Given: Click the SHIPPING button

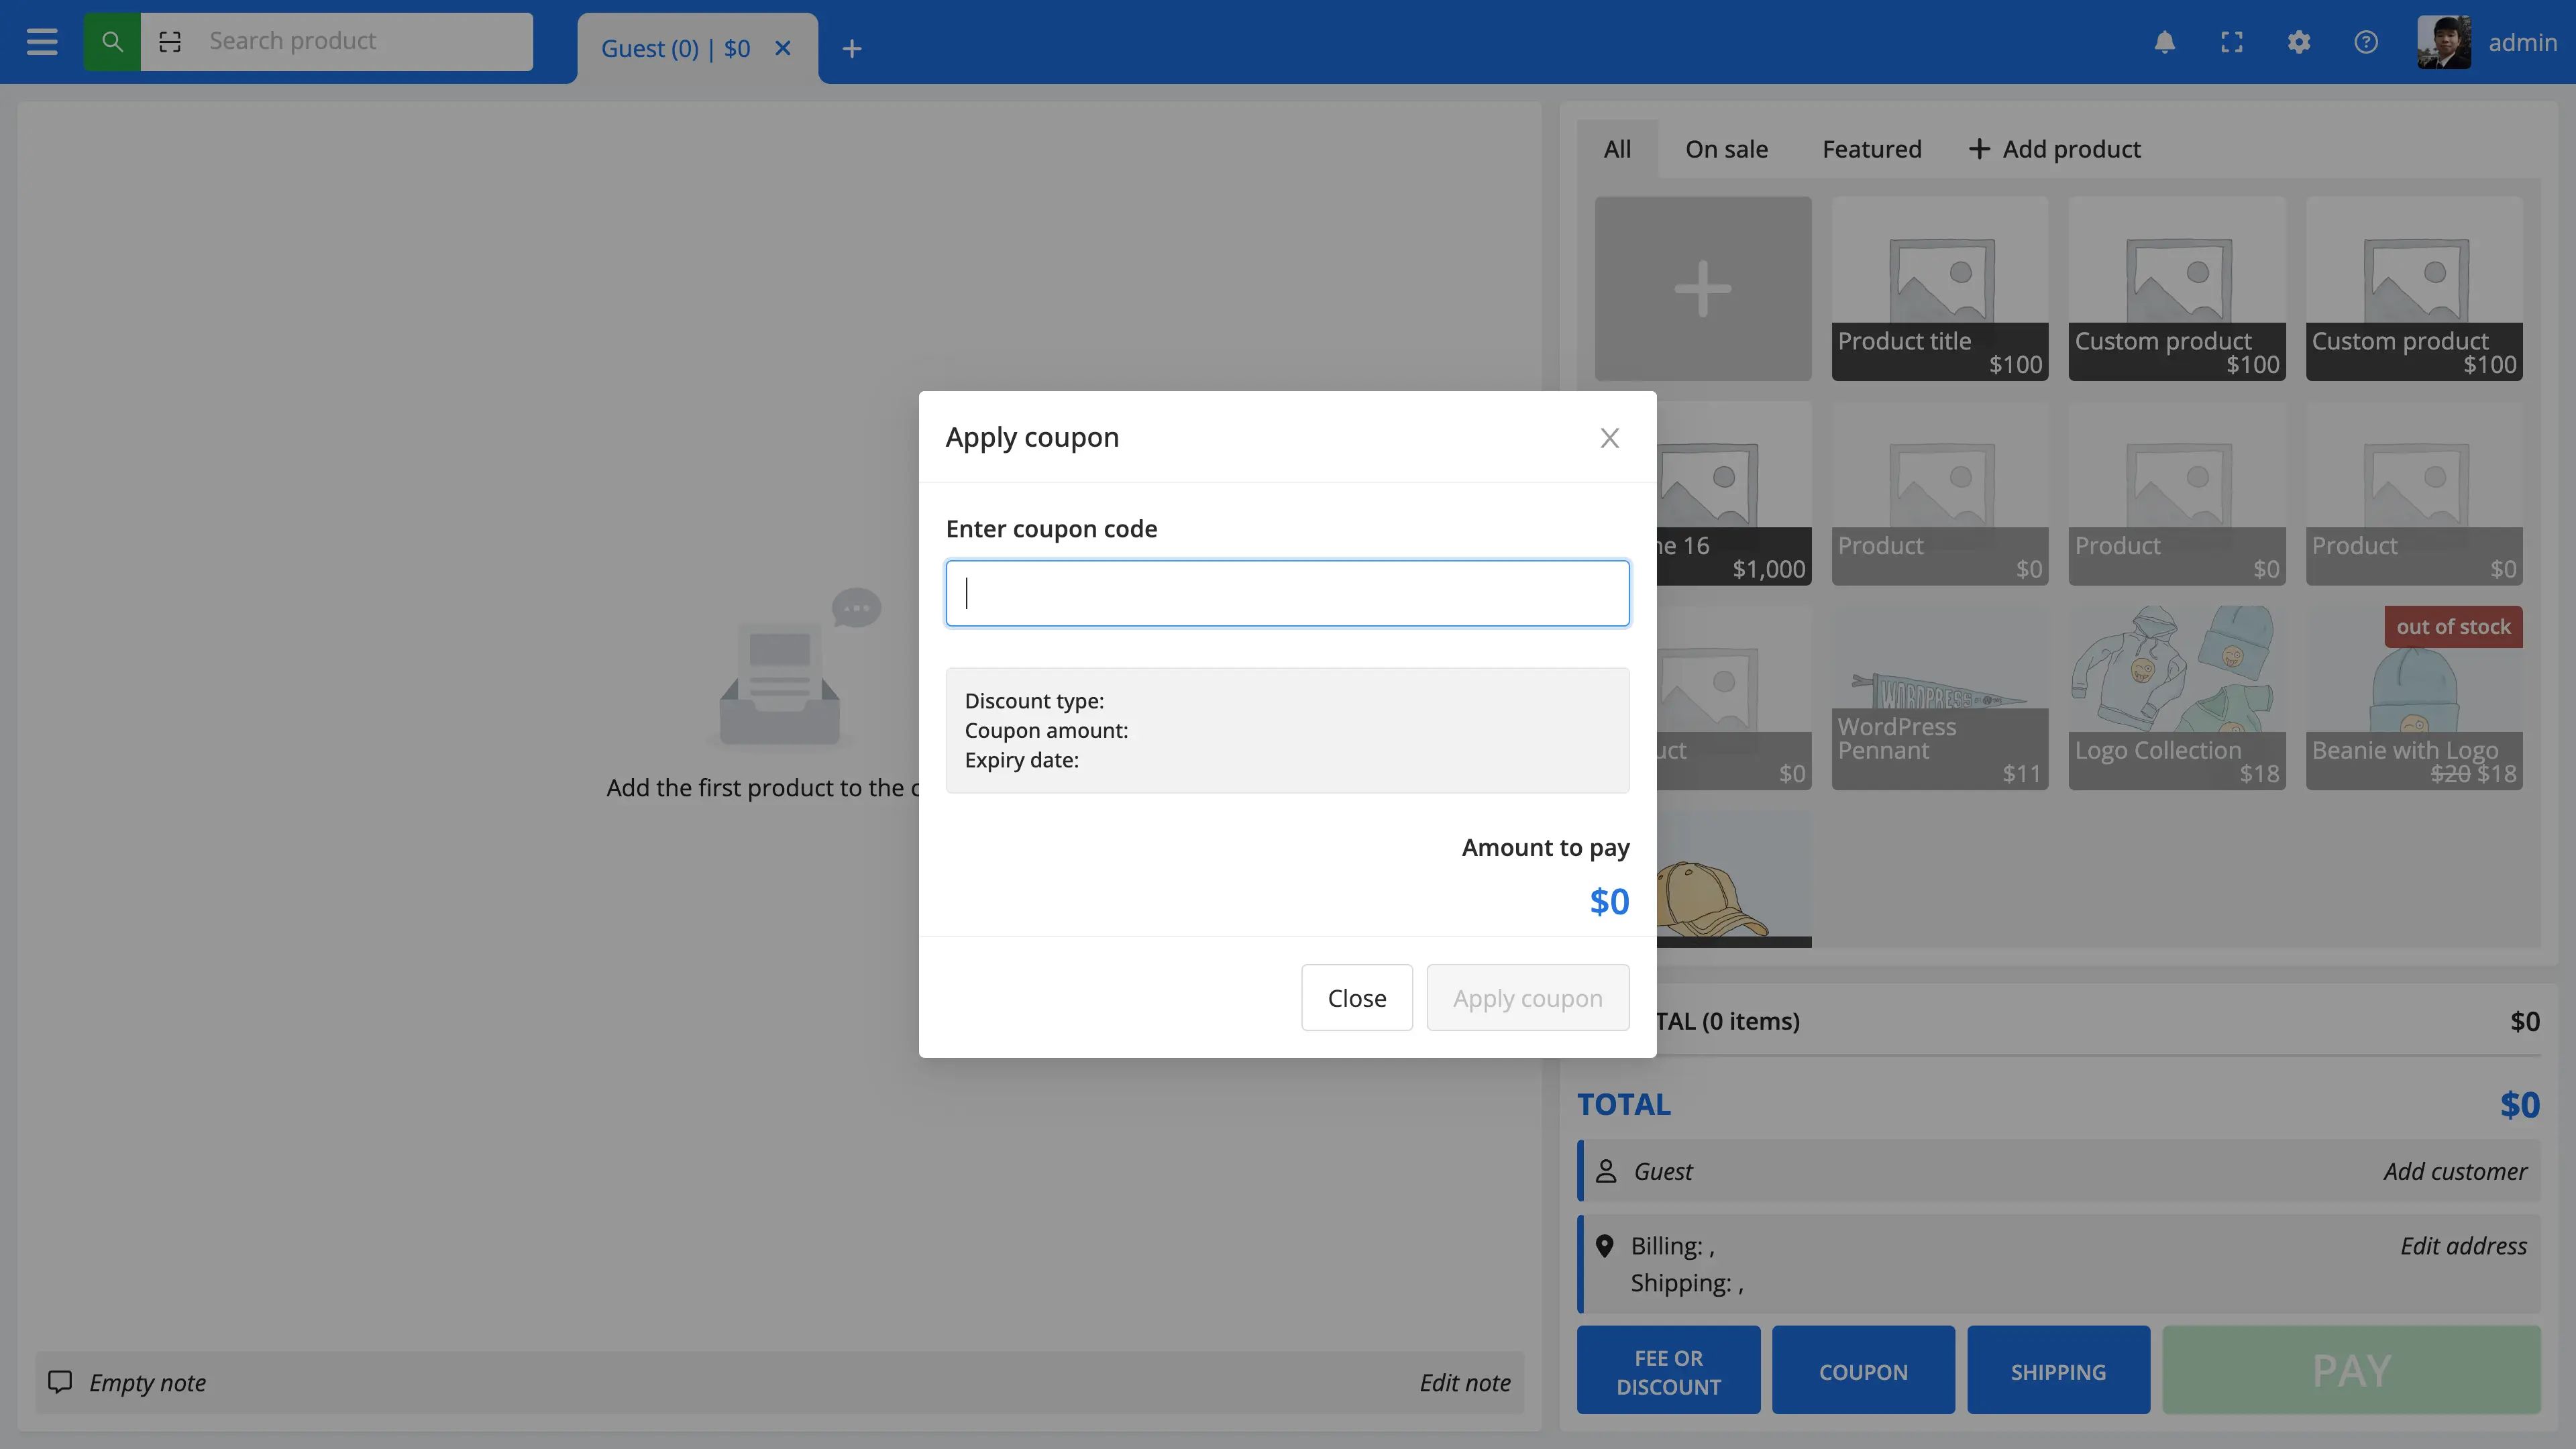Looking at the screenshot, I should click(x=2058, y=1371).
